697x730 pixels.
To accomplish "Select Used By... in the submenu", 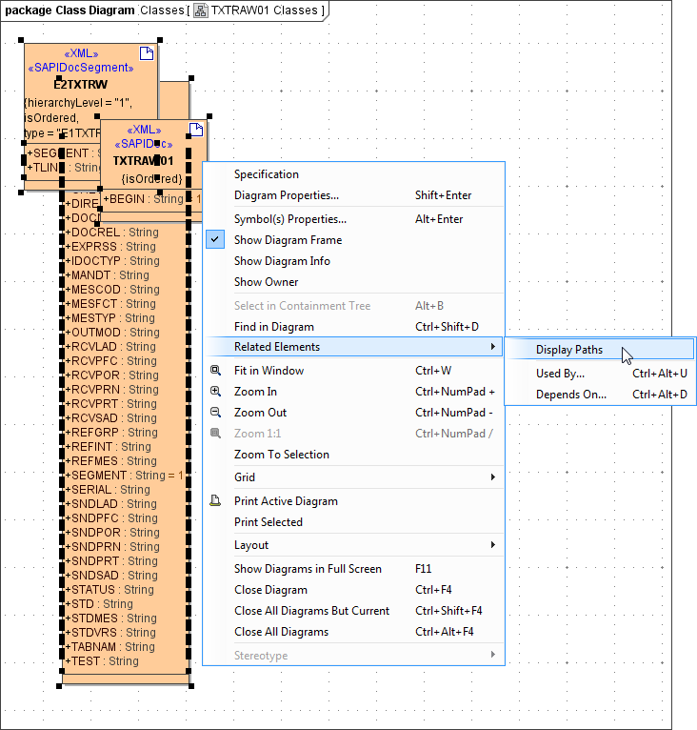I will point(560,374).
